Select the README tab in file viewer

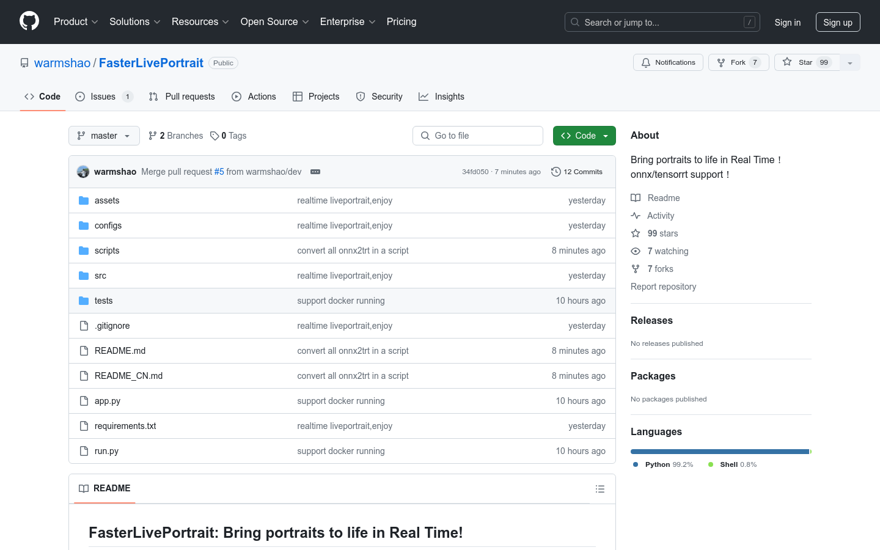pyautogui.click(x=105, y=488)
